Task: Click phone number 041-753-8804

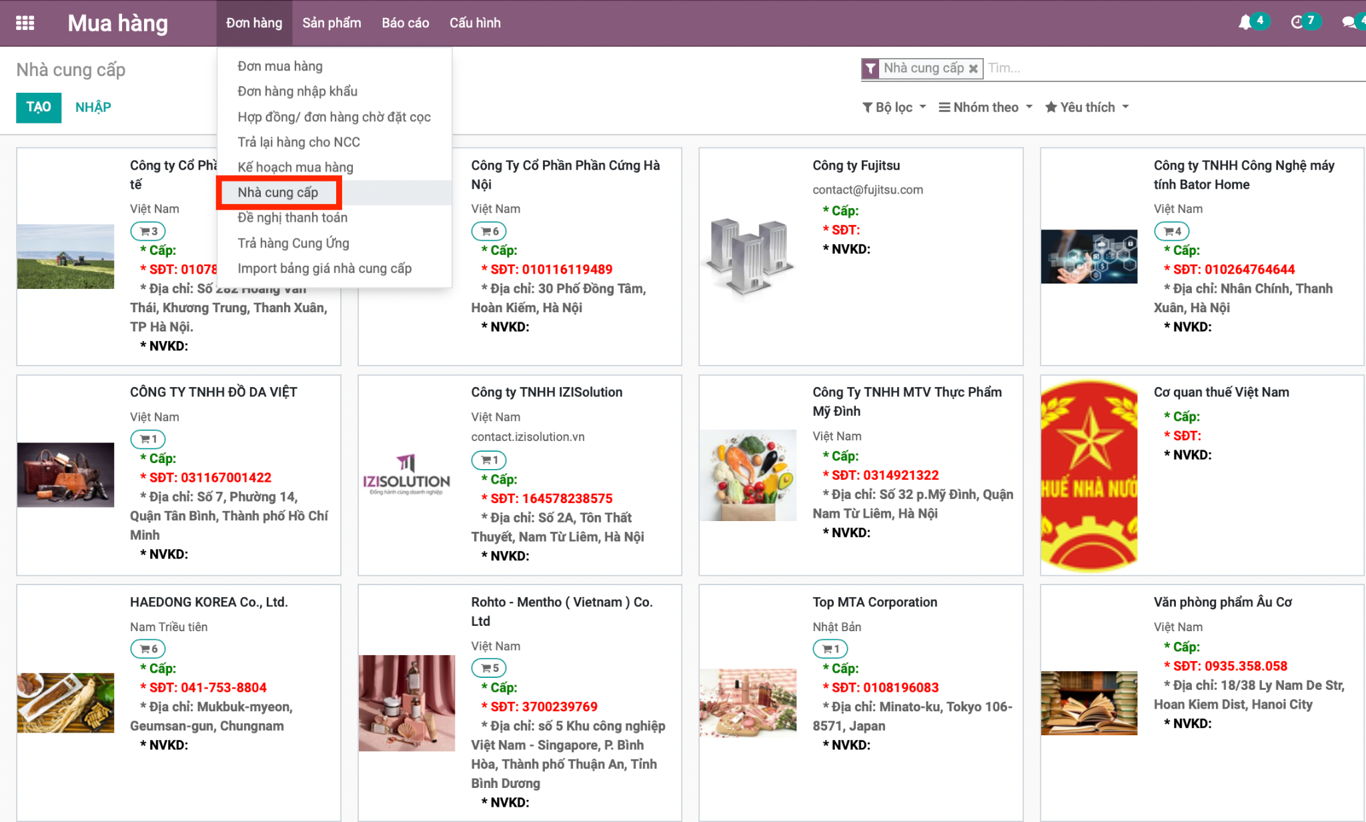Action: tap(223, 687)
